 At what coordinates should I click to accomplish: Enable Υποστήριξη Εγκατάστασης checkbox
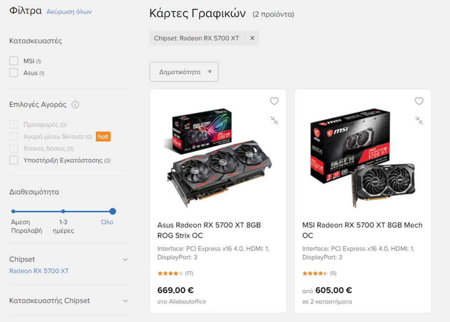pyautogui.click(x=14, y=160)
